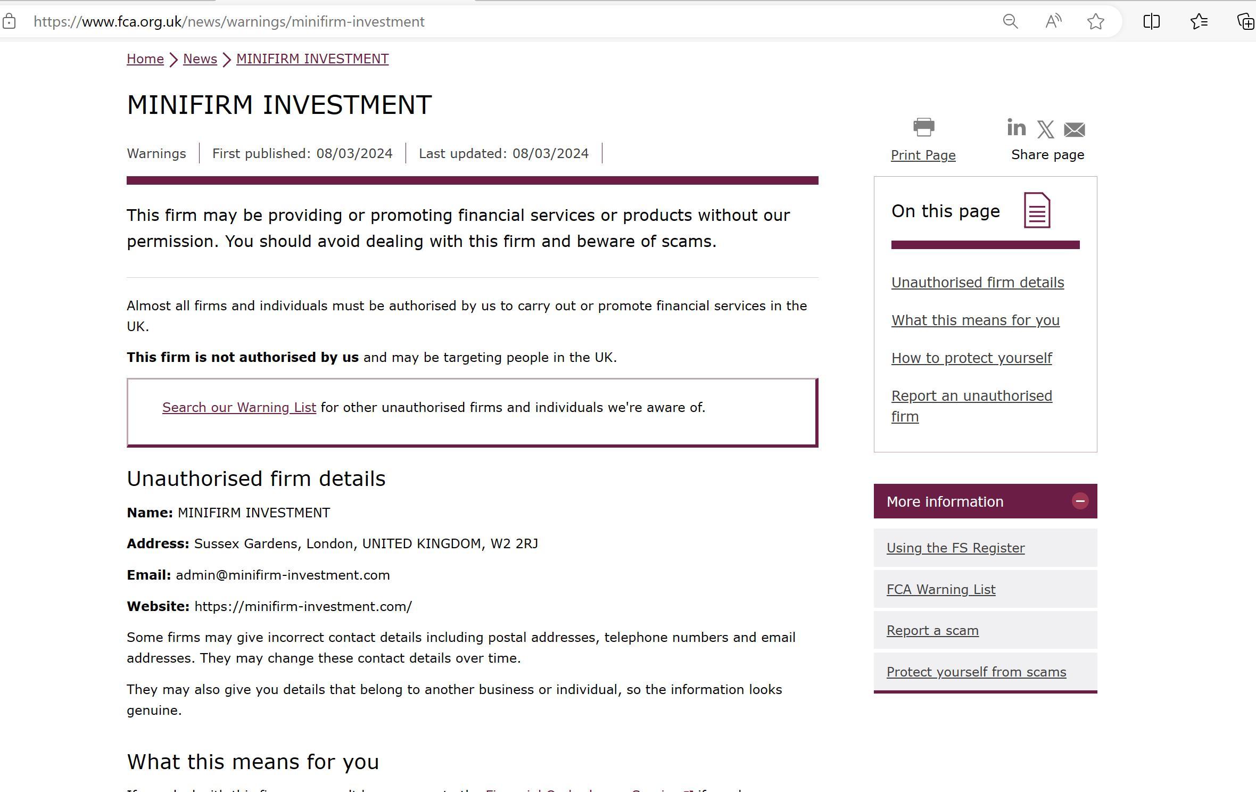Click the browser zoom magnifier icon
Viewport: 1256px width, 792px height.
tap(1010, 22)
